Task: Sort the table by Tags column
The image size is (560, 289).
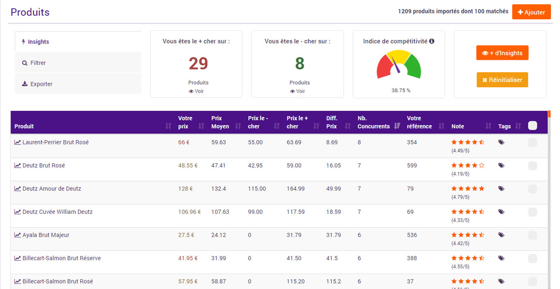Action: (518, 126)
